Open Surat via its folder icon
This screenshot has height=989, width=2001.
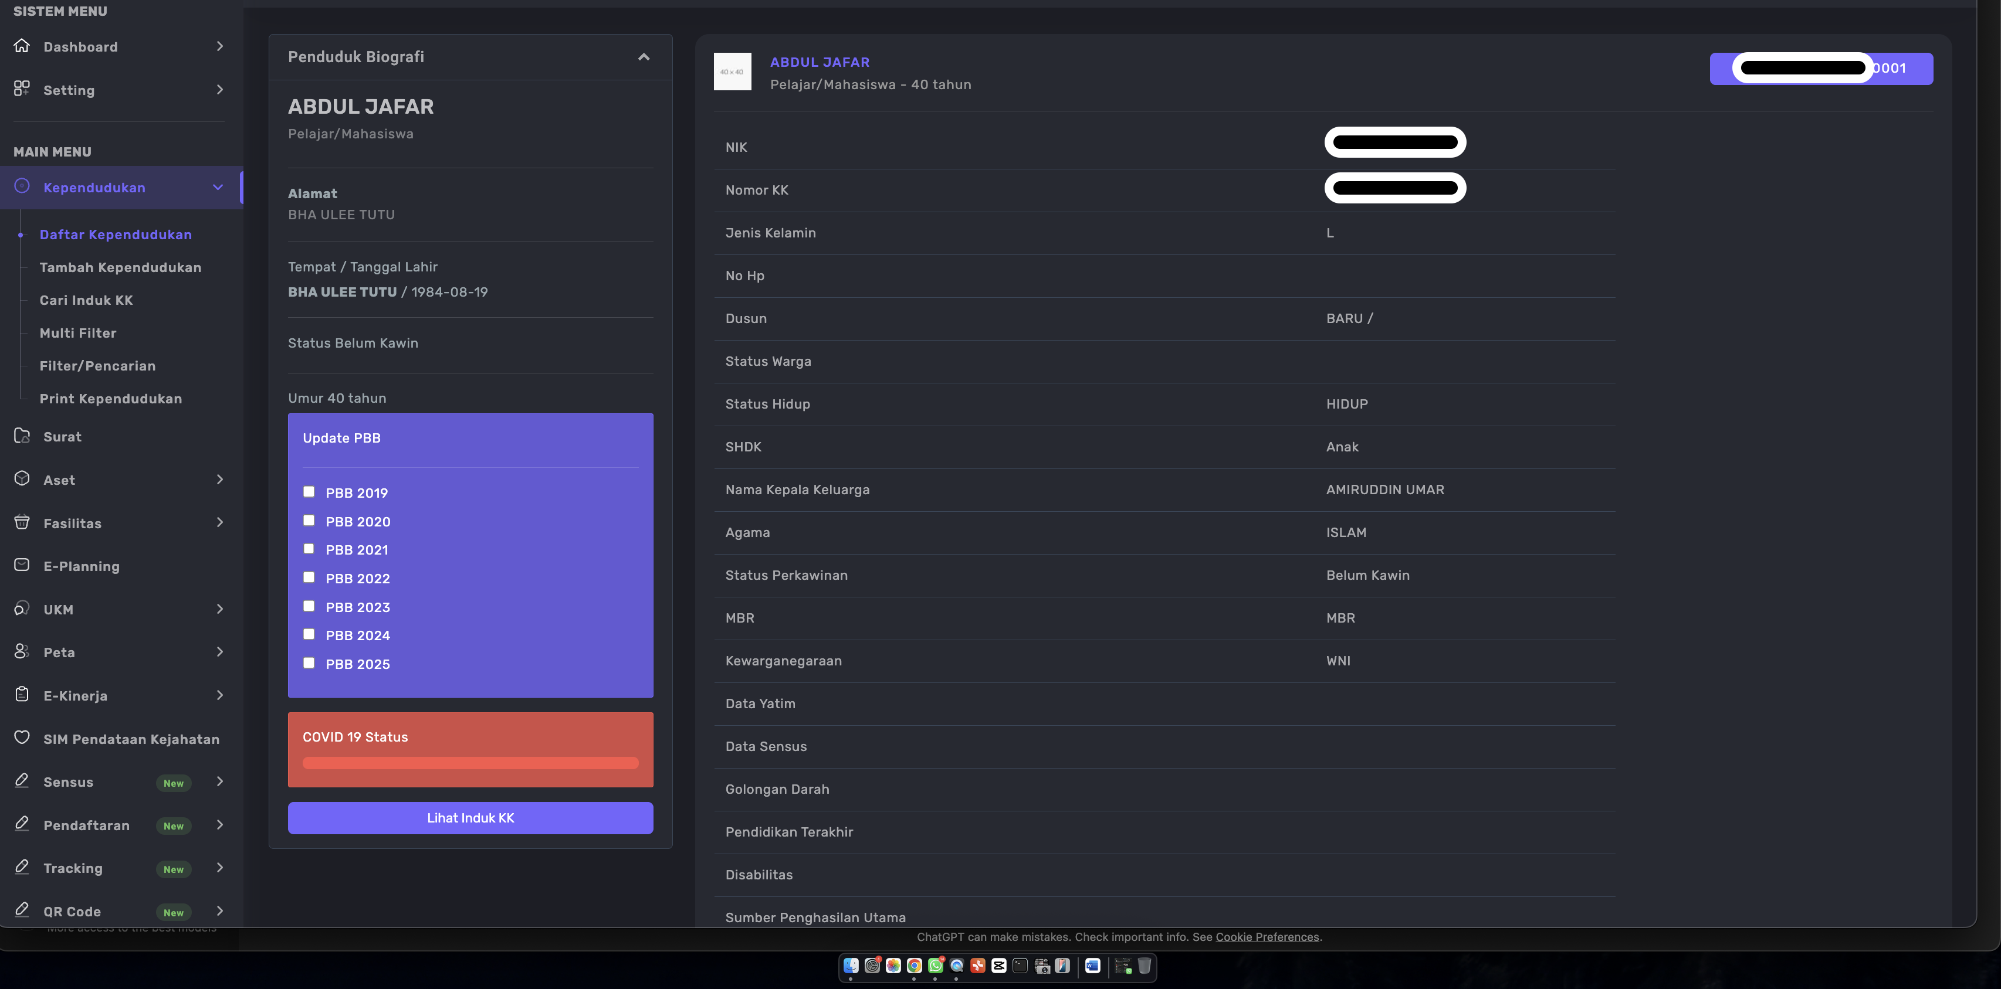(x=22, y=436)
